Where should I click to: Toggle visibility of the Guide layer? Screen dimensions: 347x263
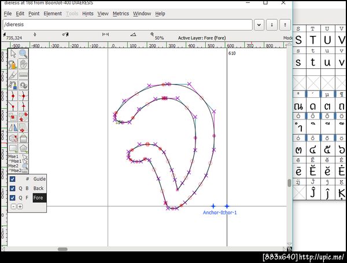pyautogui.click(x=13, y=179)
